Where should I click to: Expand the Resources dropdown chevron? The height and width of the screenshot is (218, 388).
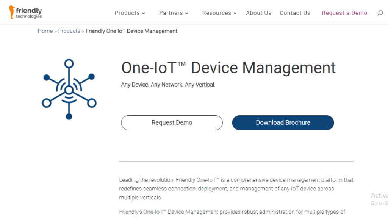[235, 13]
